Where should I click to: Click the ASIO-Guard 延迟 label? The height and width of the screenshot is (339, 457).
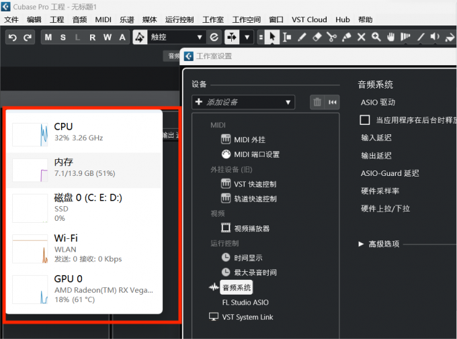(390, 173)
